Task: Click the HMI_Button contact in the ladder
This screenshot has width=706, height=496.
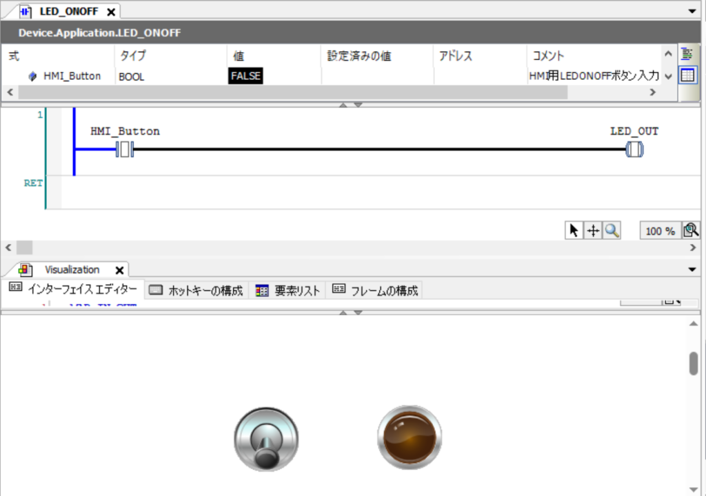Action: coord(125,149)
